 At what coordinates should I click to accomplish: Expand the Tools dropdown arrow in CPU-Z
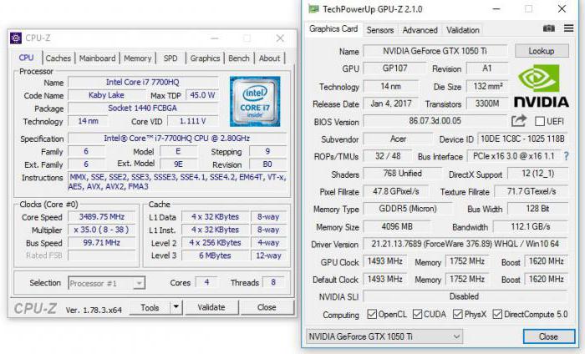click(176, 307)
